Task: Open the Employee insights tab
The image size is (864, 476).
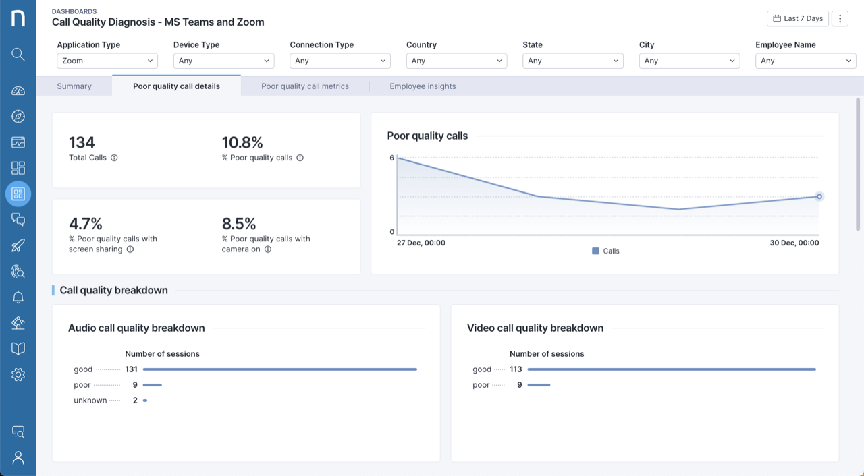Action: 423,86
